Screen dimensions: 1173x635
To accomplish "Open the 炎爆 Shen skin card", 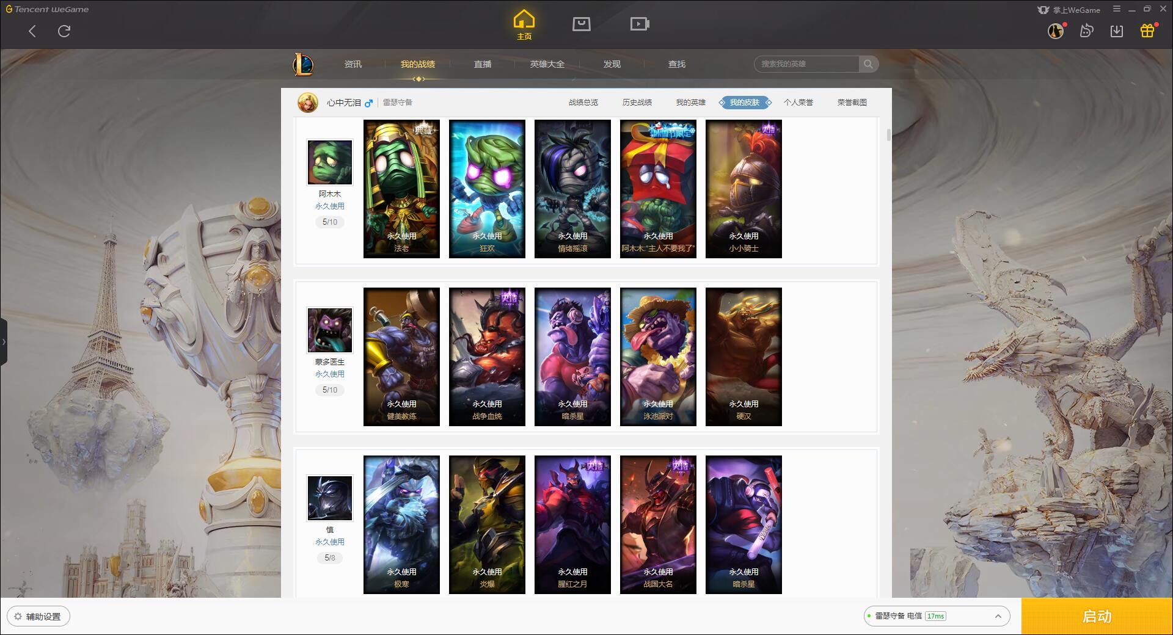I will [487, 524].
